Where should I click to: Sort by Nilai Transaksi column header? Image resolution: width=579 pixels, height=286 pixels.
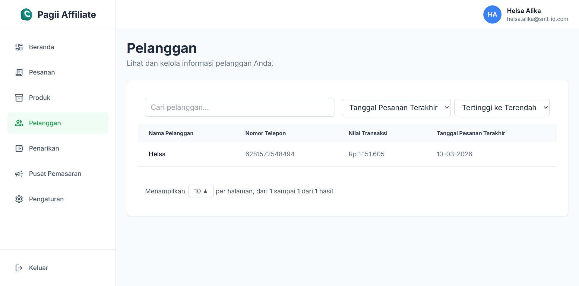click(368, 133)
